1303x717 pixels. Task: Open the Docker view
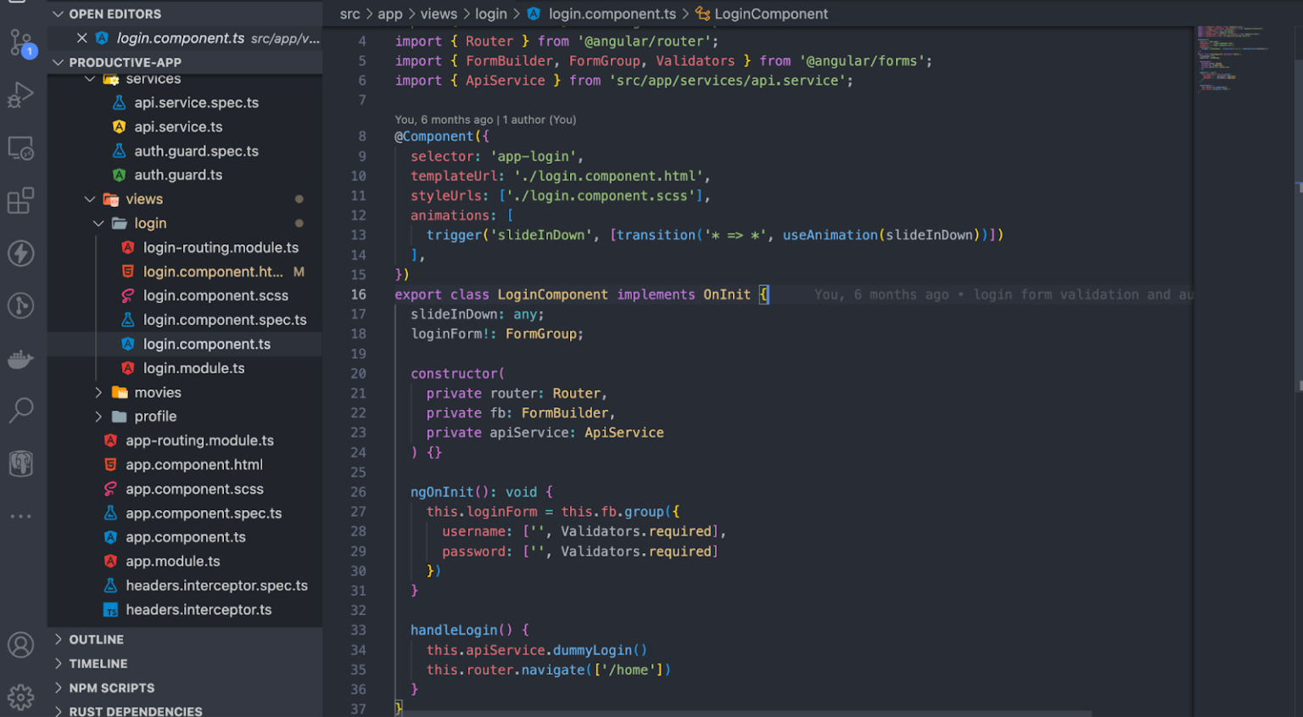21,359
